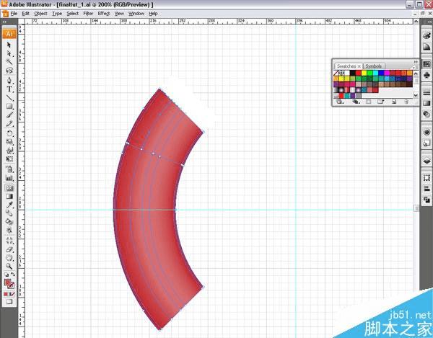Select the Eraser tool
Screen dimensions: 433x338
coord(9,249)
